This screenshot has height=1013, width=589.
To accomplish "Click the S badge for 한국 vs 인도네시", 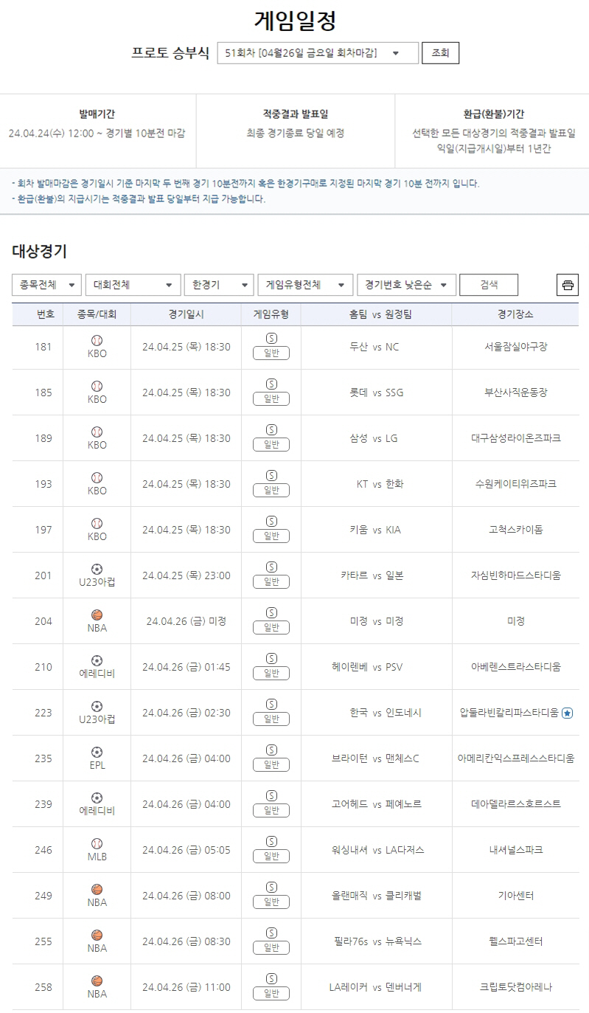I will 271,704.
